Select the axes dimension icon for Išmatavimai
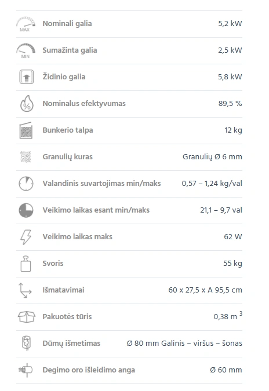 (25, 290)
